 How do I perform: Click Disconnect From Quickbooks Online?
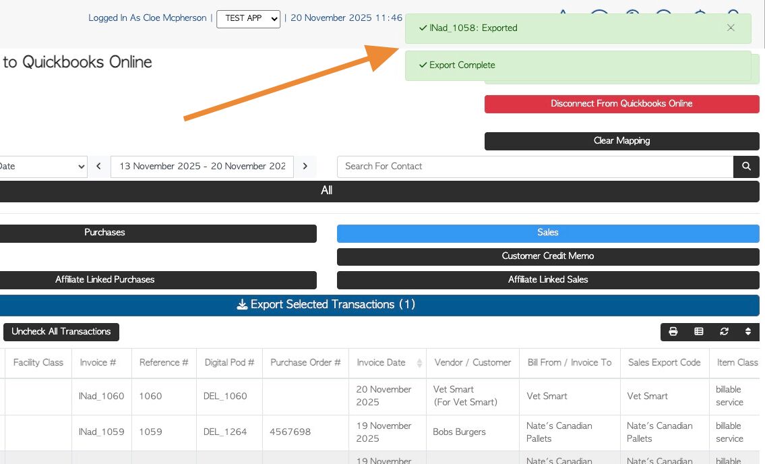coord(621,104)
